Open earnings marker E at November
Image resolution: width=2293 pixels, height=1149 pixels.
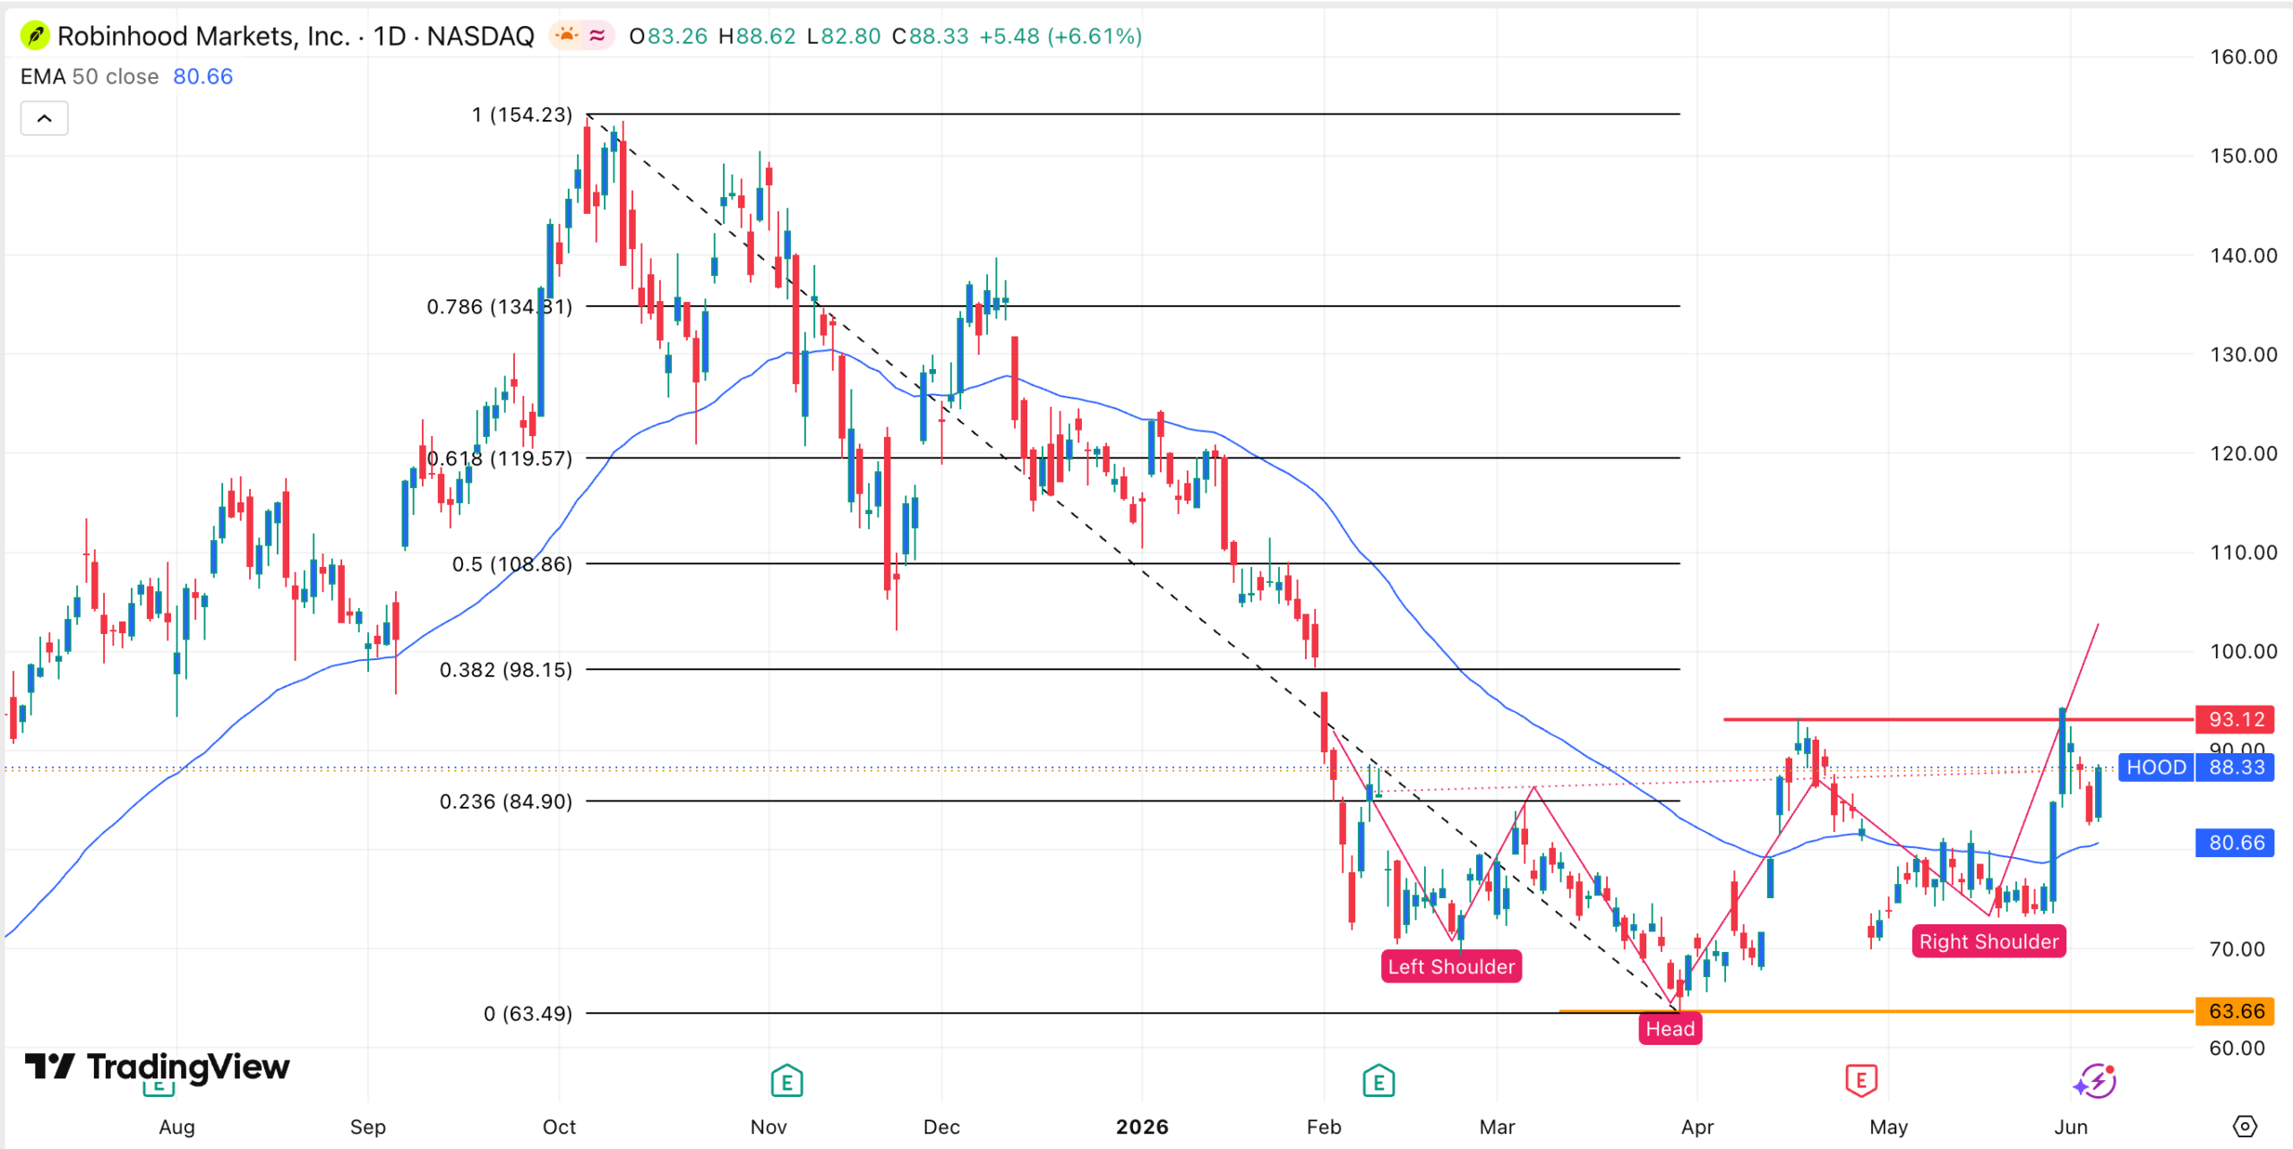coord(786,1081)
